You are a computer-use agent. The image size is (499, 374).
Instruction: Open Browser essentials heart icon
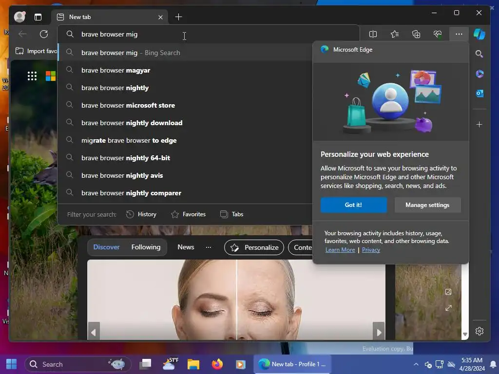[438, 34]
